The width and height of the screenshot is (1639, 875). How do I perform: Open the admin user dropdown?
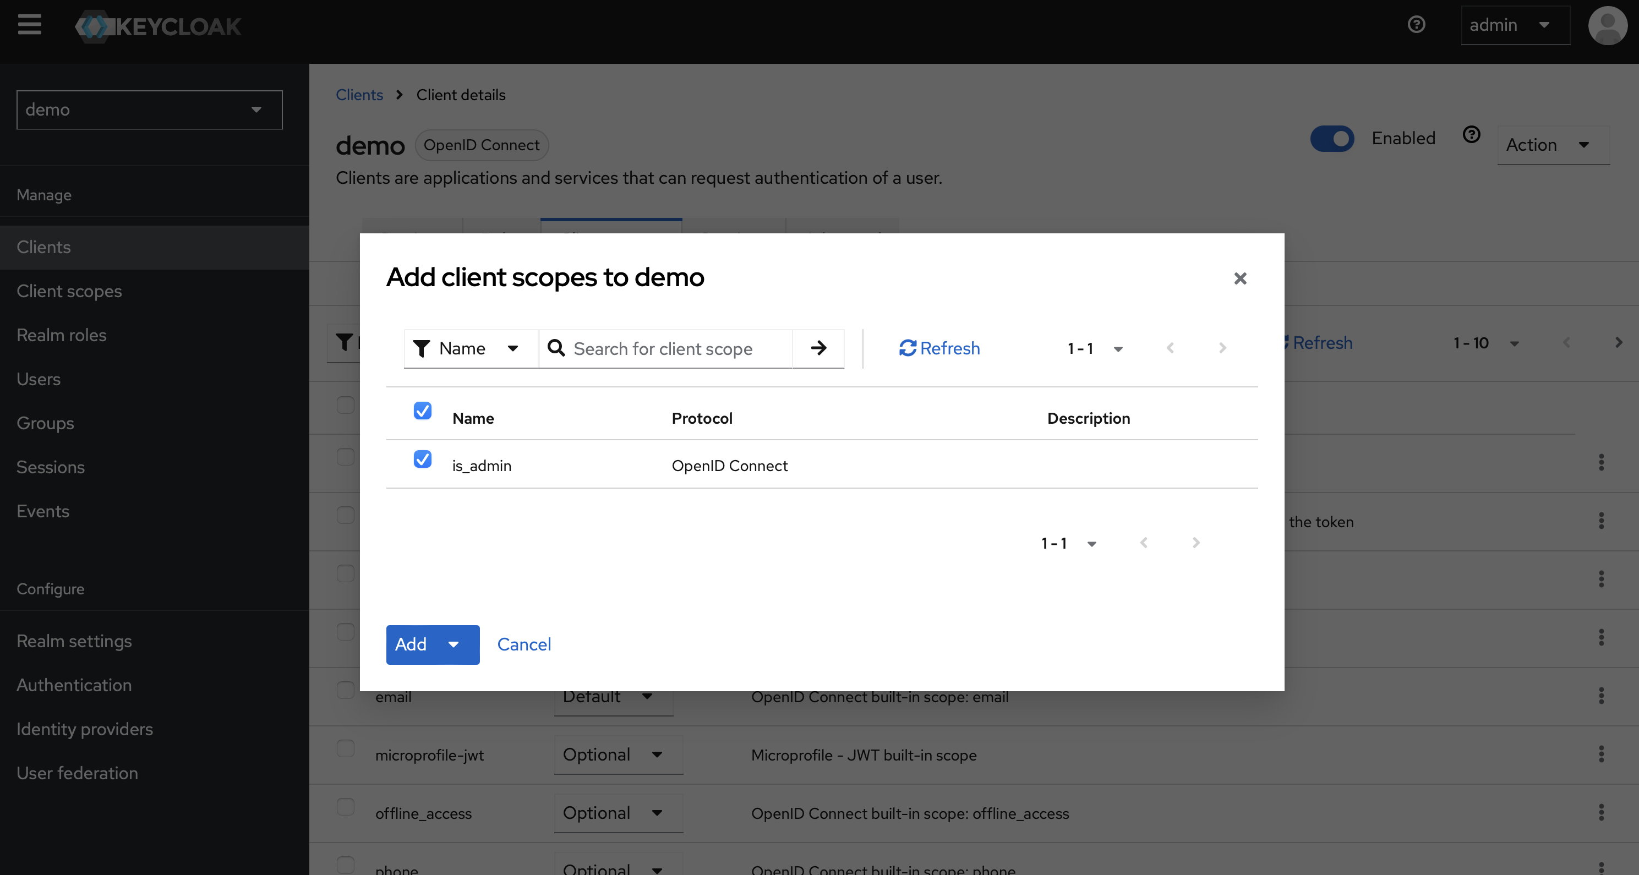tap(1516, 25)
